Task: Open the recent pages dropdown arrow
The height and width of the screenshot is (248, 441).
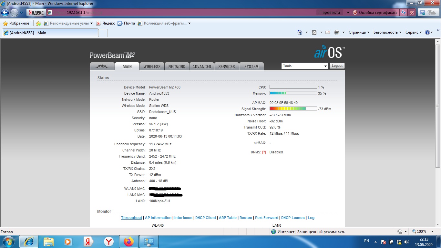Action: click(x=21, y=13)
